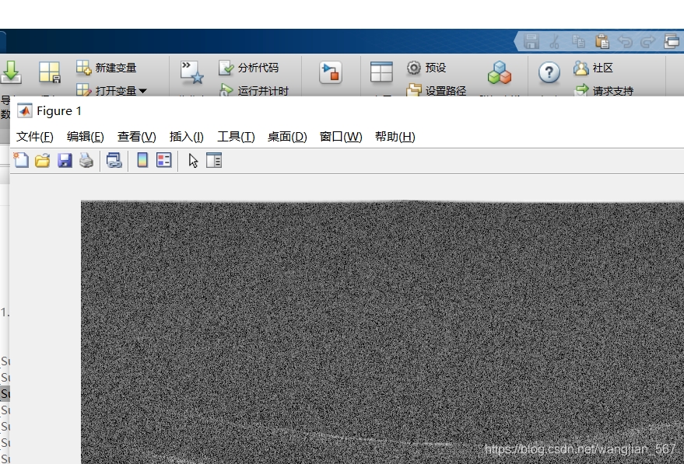Click the Save icon in quick access bar
This screenshot has width=684, height=464.
(531, 42)
